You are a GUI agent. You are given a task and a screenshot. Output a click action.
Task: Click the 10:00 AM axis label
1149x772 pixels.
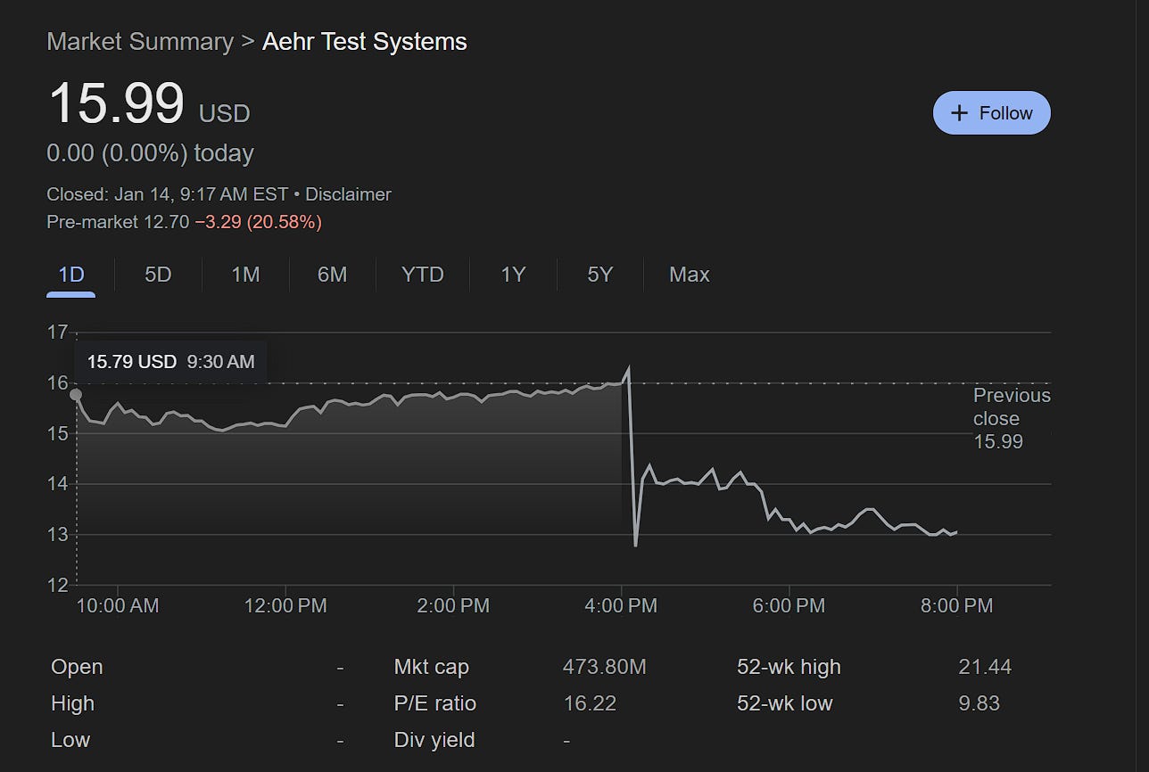[x=118, y=606]
